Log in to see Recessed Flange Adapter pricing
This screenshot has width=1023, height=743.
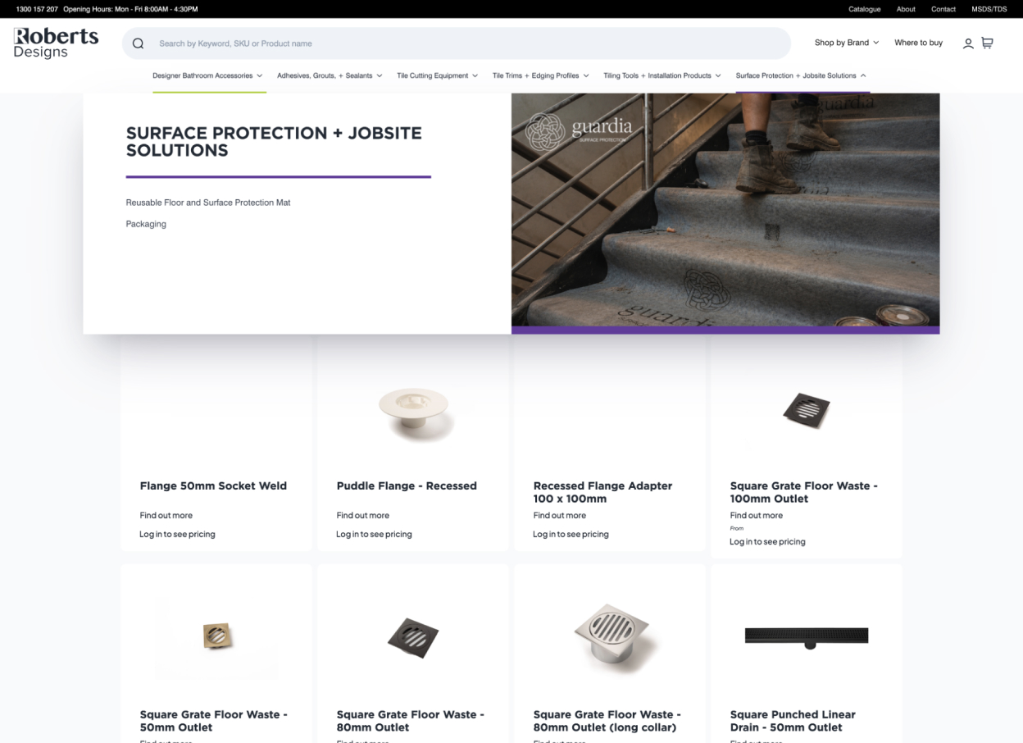571,534
